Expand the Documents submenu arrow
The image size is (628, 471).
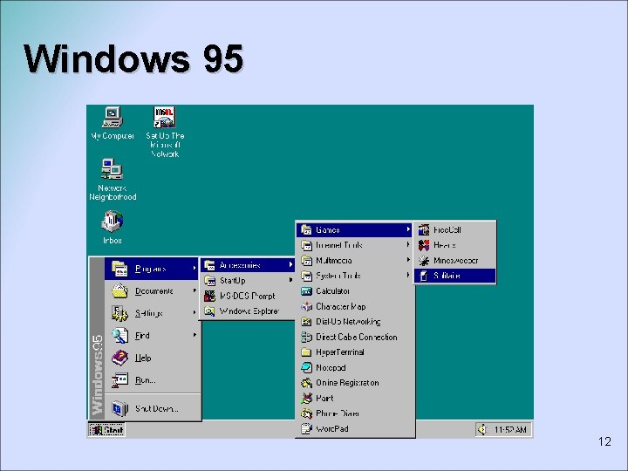click(195, 290)
